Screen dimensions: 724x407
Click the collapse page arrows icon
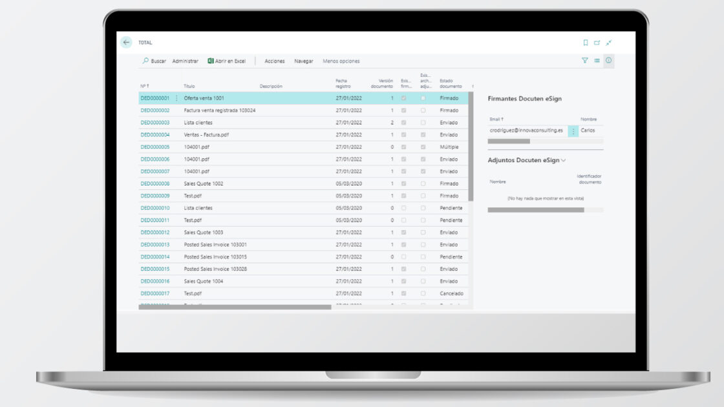(608, 43)
